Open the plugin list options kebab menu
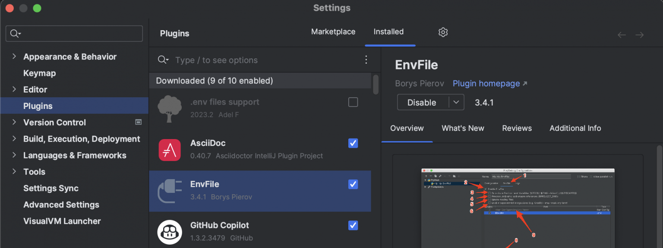 [x=366, y=60]
